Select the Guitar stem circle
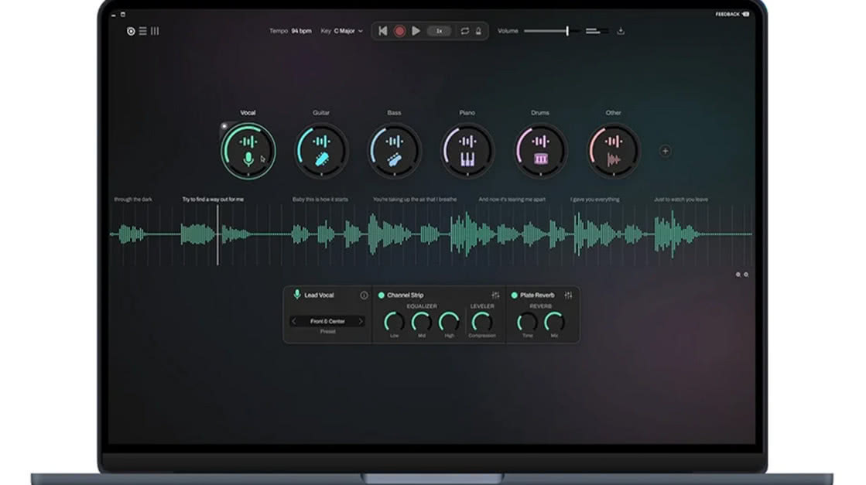 point(321,151)
